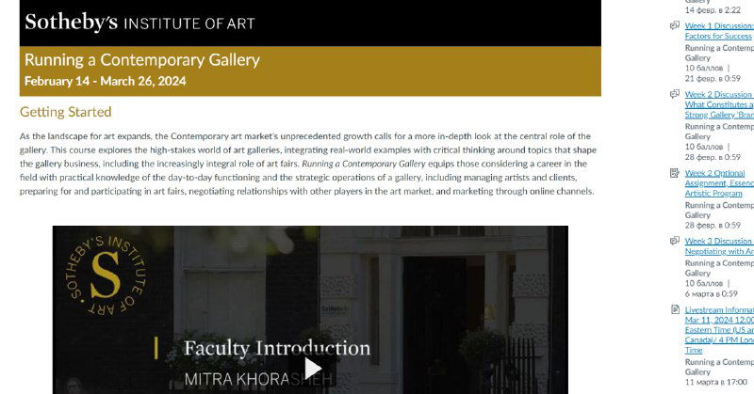Click the Week 1 Discussion icon
This screenshot has height=394, width=754.
(x=675, y=26)
